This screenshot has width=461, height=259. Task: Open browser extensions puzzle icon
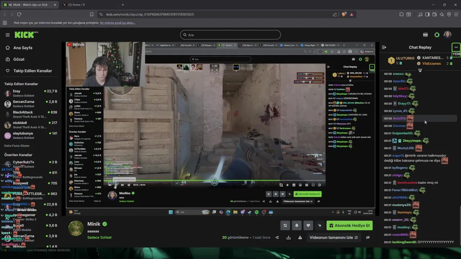(402, 14)
